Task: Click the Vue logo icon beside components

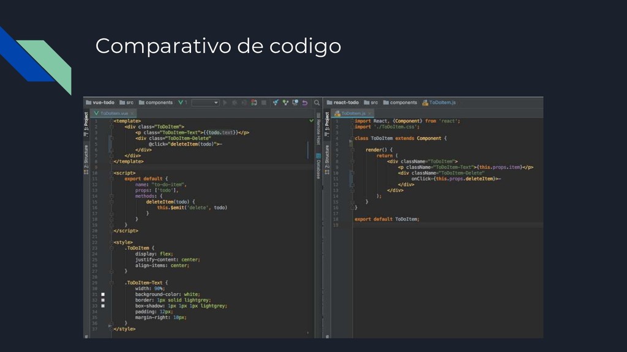Action: pos(181,103)
